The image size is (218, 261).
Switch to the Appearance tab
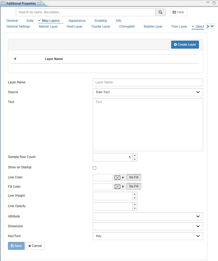77,21
